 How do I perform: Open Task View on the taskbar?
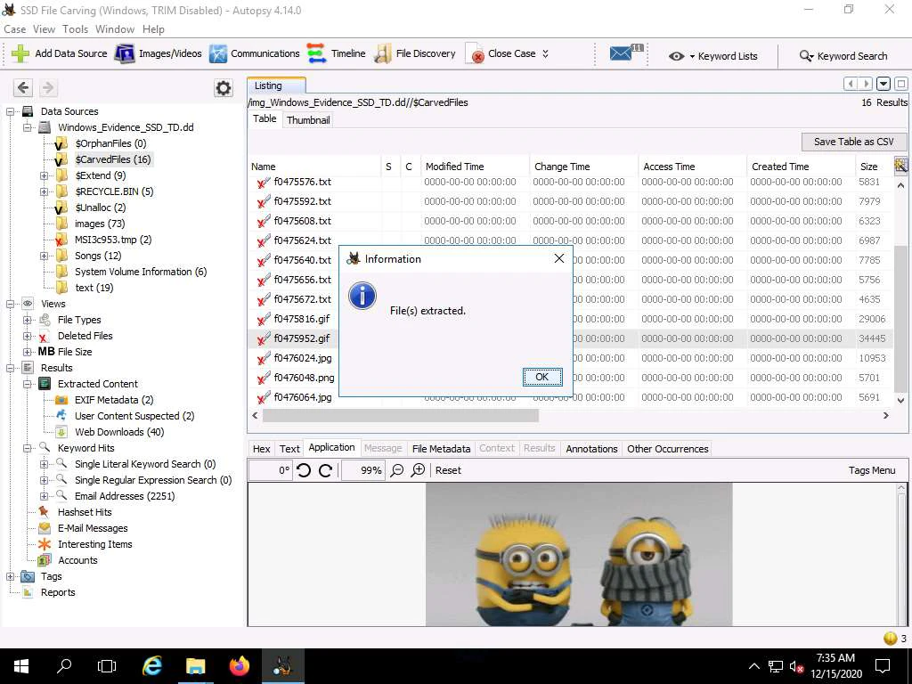point(107,666)
